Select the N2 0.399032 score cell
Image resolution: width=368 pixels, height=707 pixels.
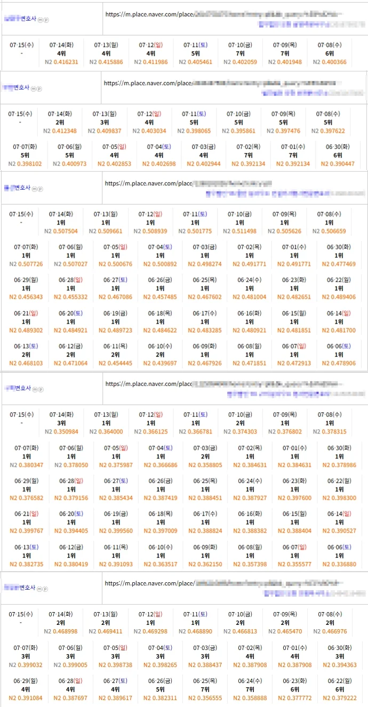tap(26, 664)
